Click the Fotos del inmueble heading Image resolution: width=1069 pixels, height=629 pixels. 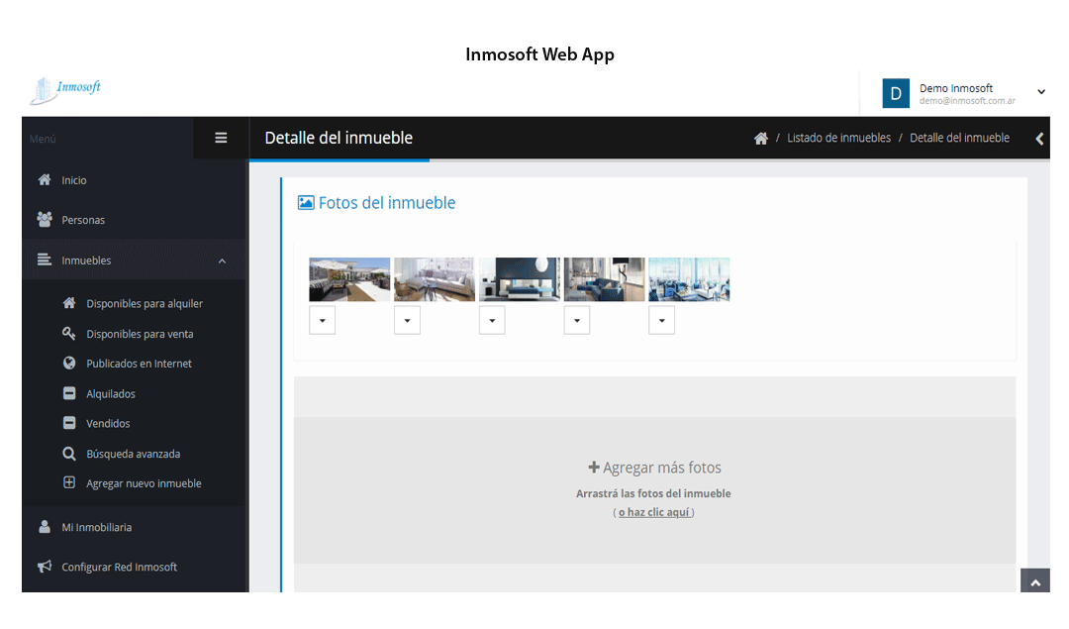pyautogui.click(x=387, y=203)
